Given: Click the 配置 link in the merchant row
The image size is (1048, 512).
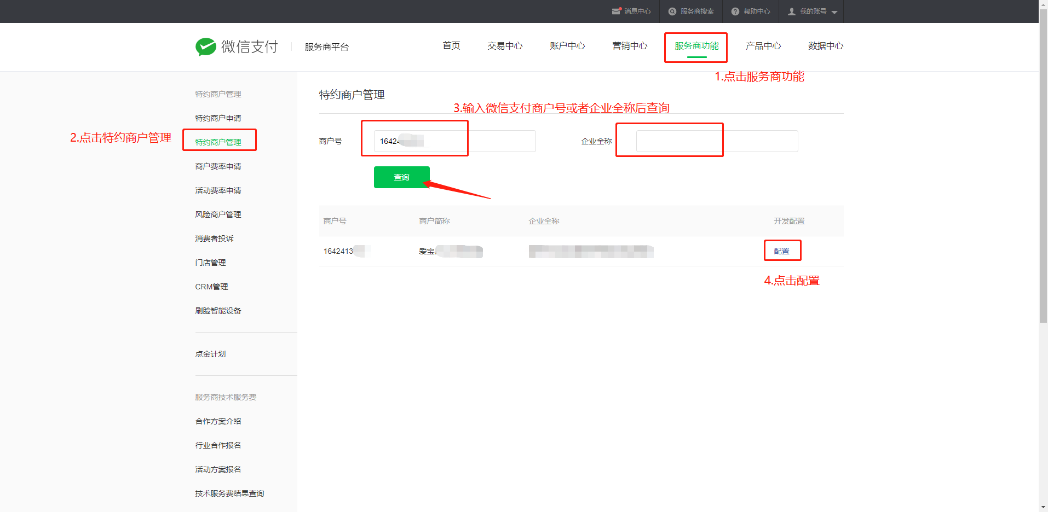Looking at the screenshot, I should 781,251.
